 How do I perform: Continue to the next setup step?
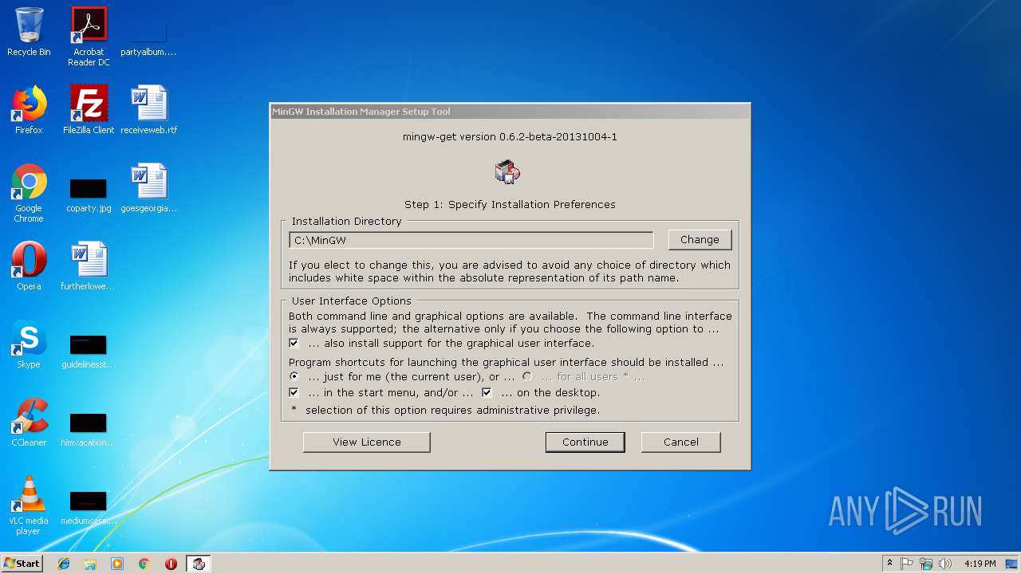585,442
